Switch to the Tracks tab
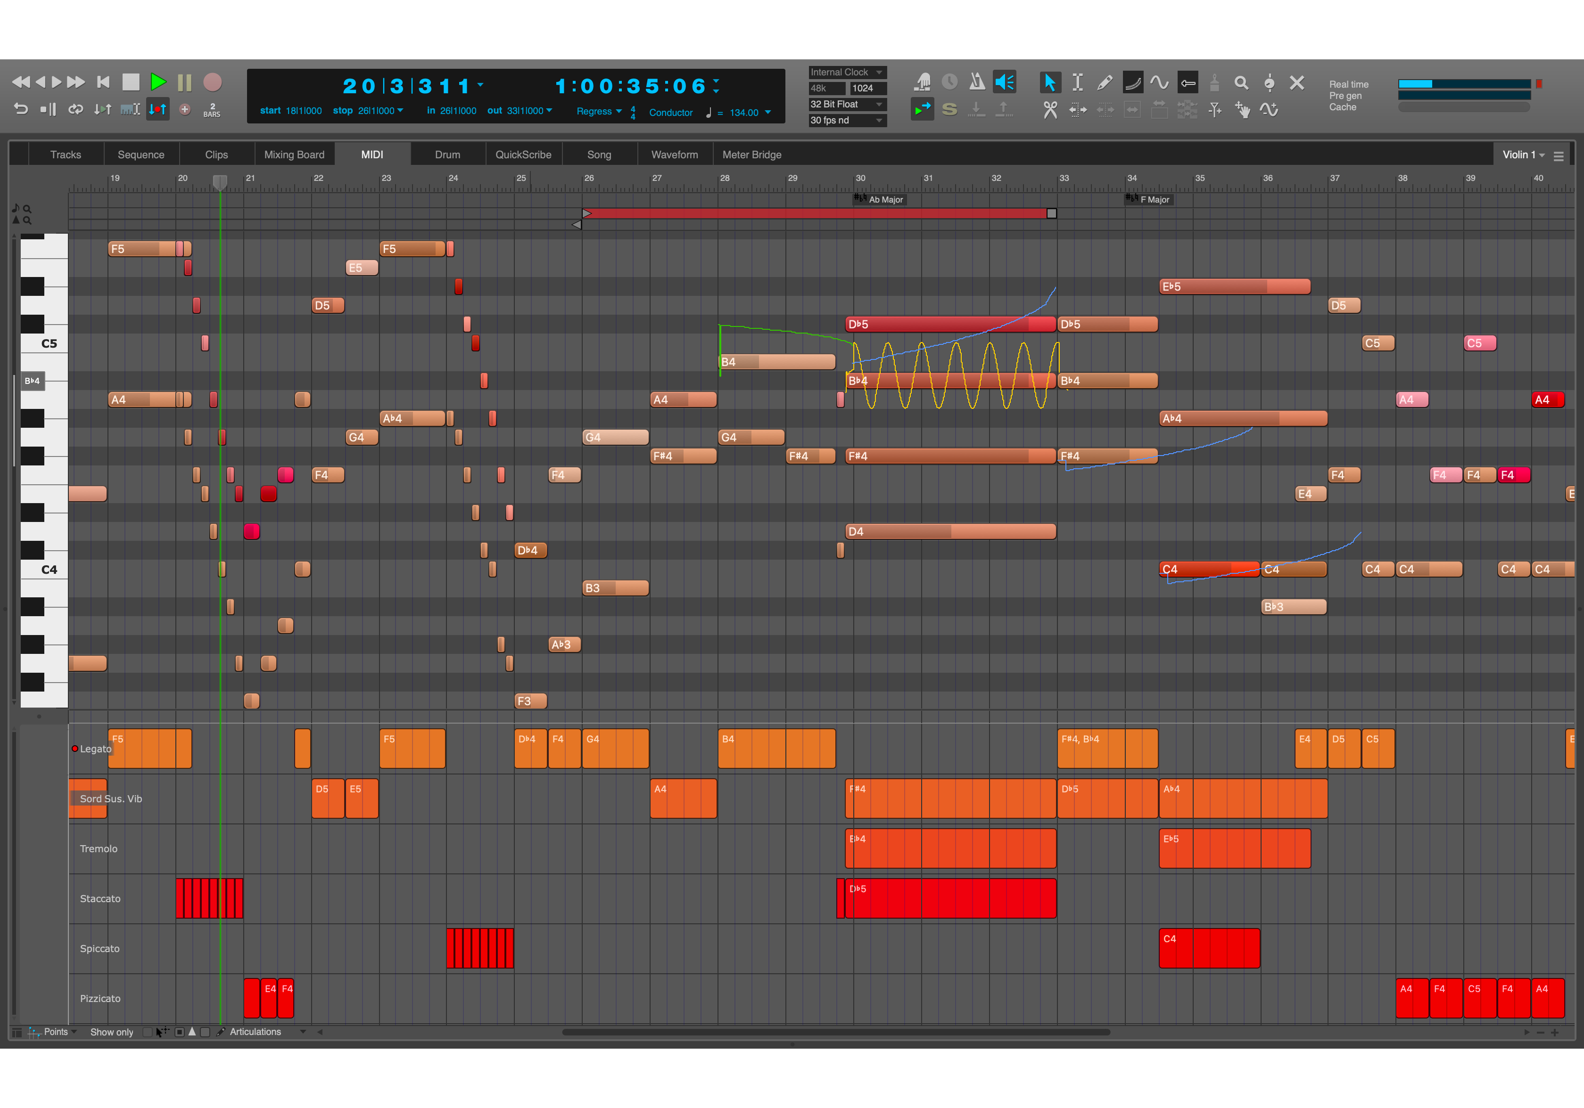Viewport: 1584px width, 1108px height. tap(66, 155)
